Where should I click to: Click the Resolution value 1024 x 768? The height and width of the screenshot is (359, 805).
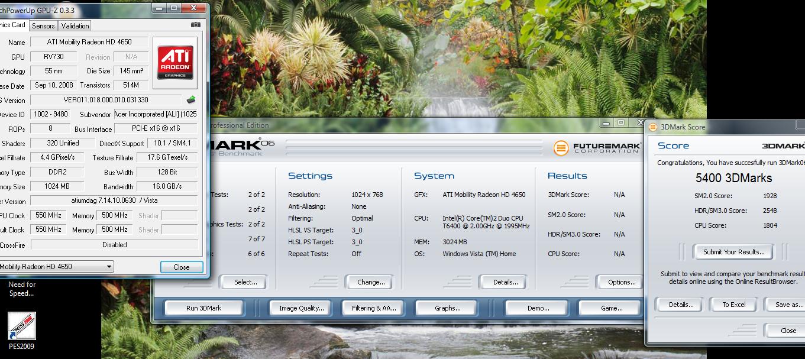tap(367, 195)
